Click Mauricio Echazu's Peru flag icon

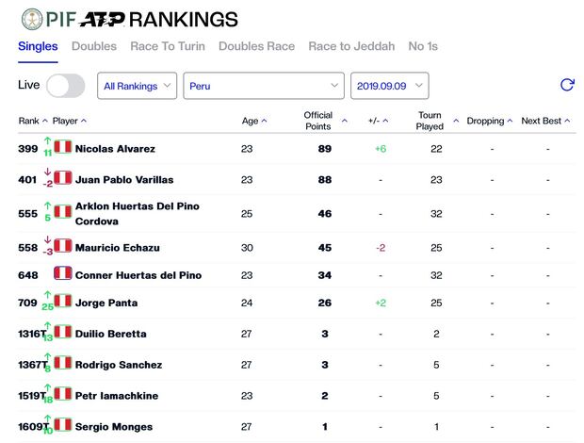pos(63,246)
